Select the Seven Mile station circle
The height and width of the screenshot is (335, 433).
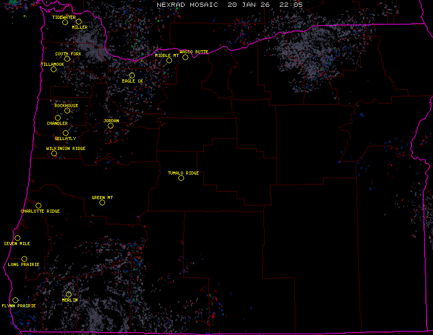(17, 238)
